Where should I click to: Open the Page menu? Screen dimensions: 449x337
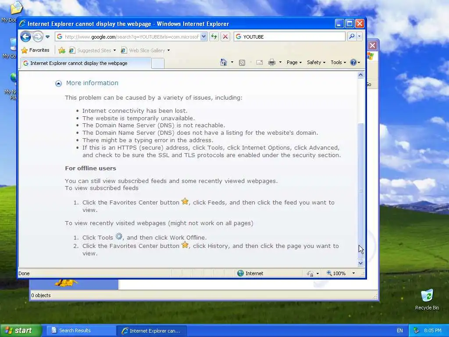[294, 62]
